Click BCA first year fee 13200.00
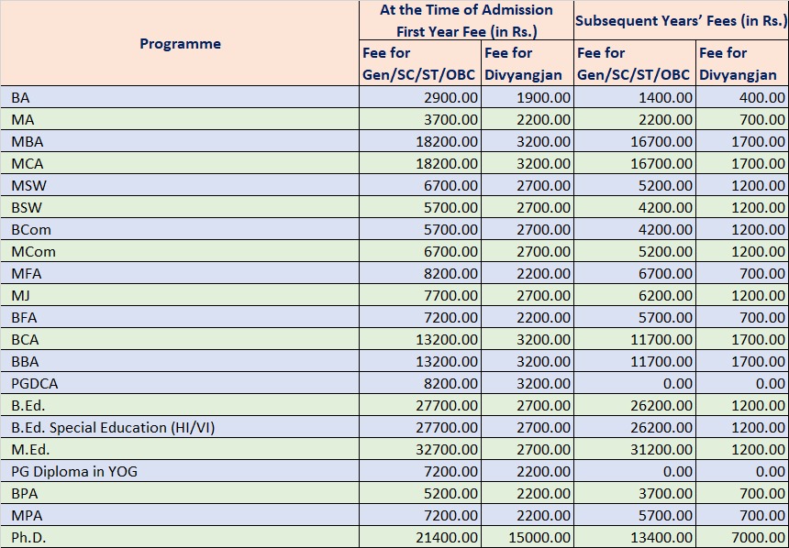The image size is (789, 548). point(420,339)
